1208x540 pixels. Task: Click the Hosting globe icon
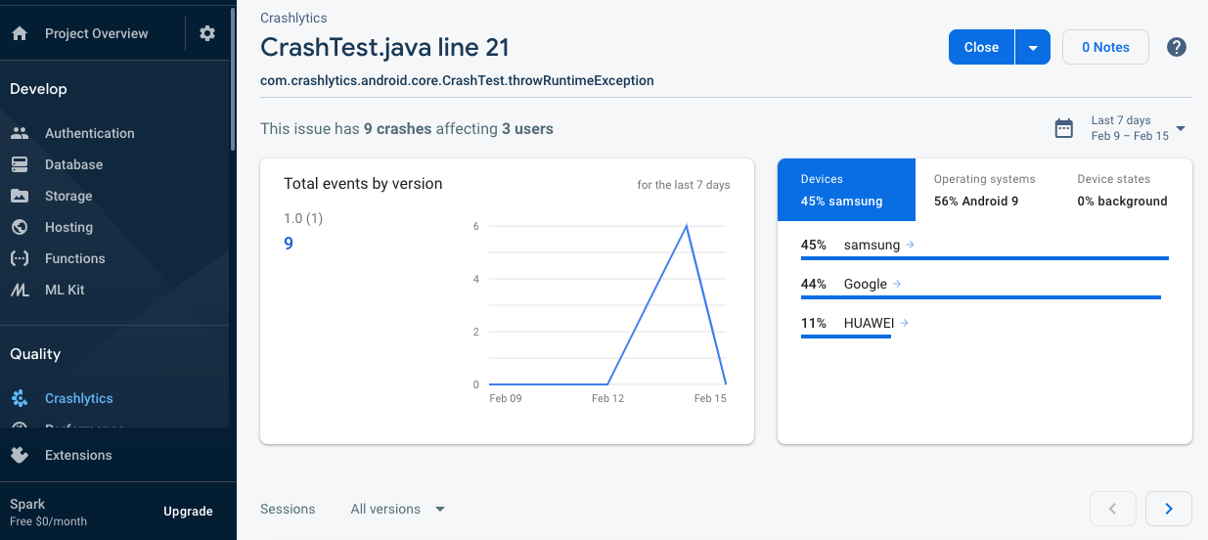click(x=20, y=227)
